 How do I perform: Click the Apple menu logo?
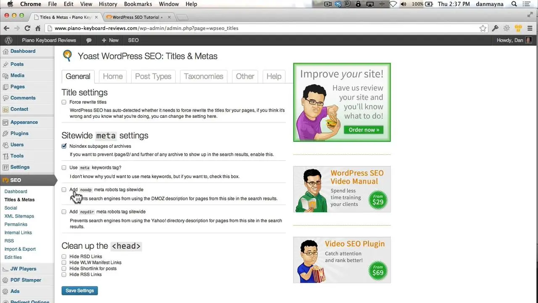tap(10, 4)
